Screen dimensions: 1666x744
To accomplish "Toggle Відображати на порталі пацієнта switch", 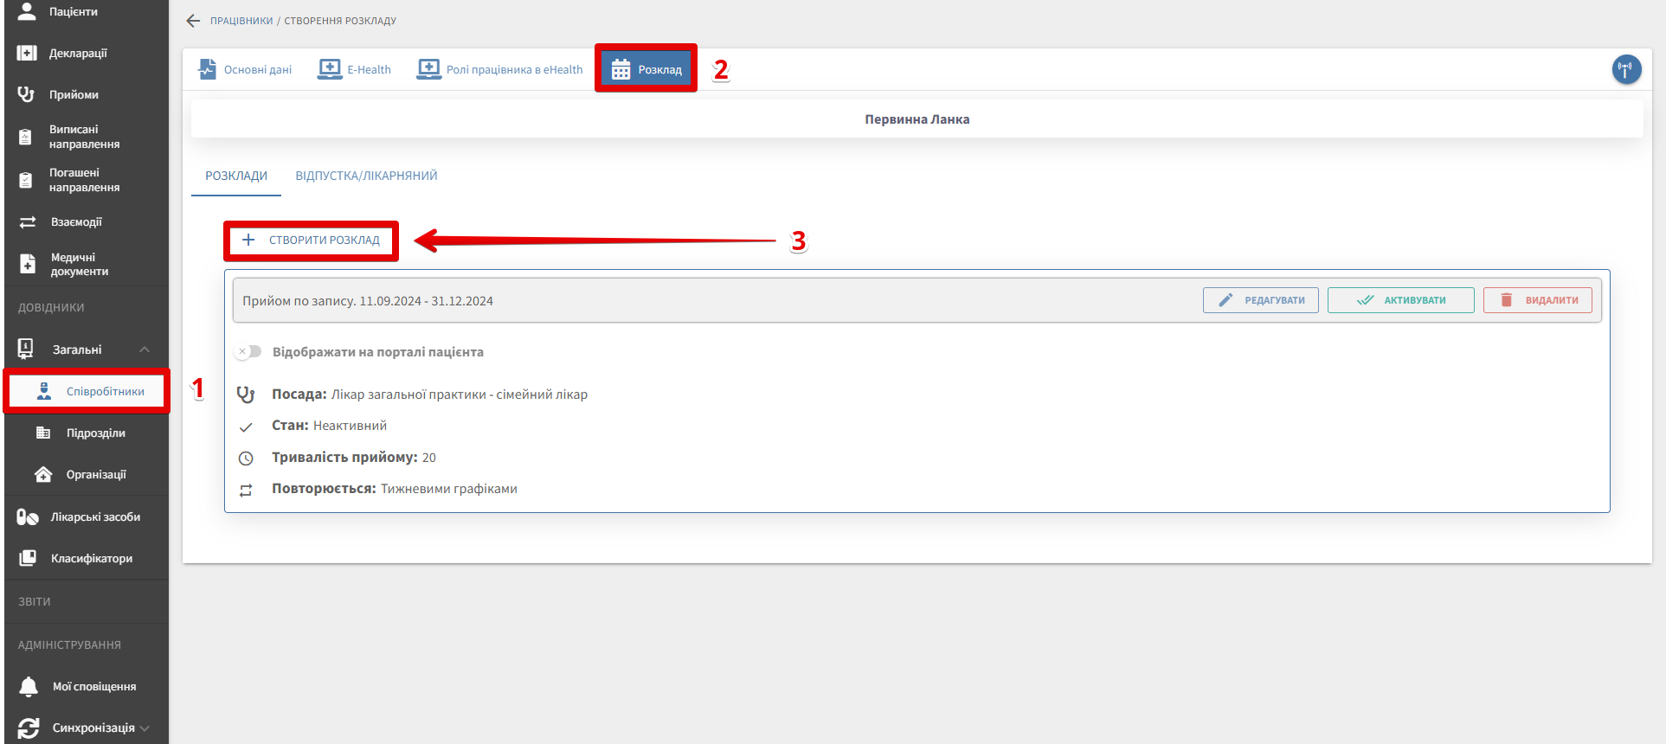I will point(248,352).
